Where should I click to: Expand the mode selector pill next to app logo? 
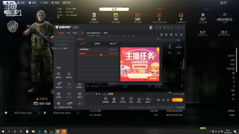(x=76, y=27)
